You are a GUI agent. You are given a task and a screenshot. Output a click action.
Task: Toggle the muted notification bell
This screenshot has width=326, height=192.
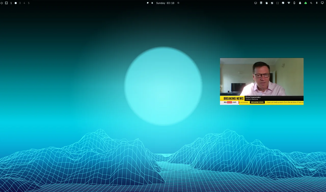(152, 3)
